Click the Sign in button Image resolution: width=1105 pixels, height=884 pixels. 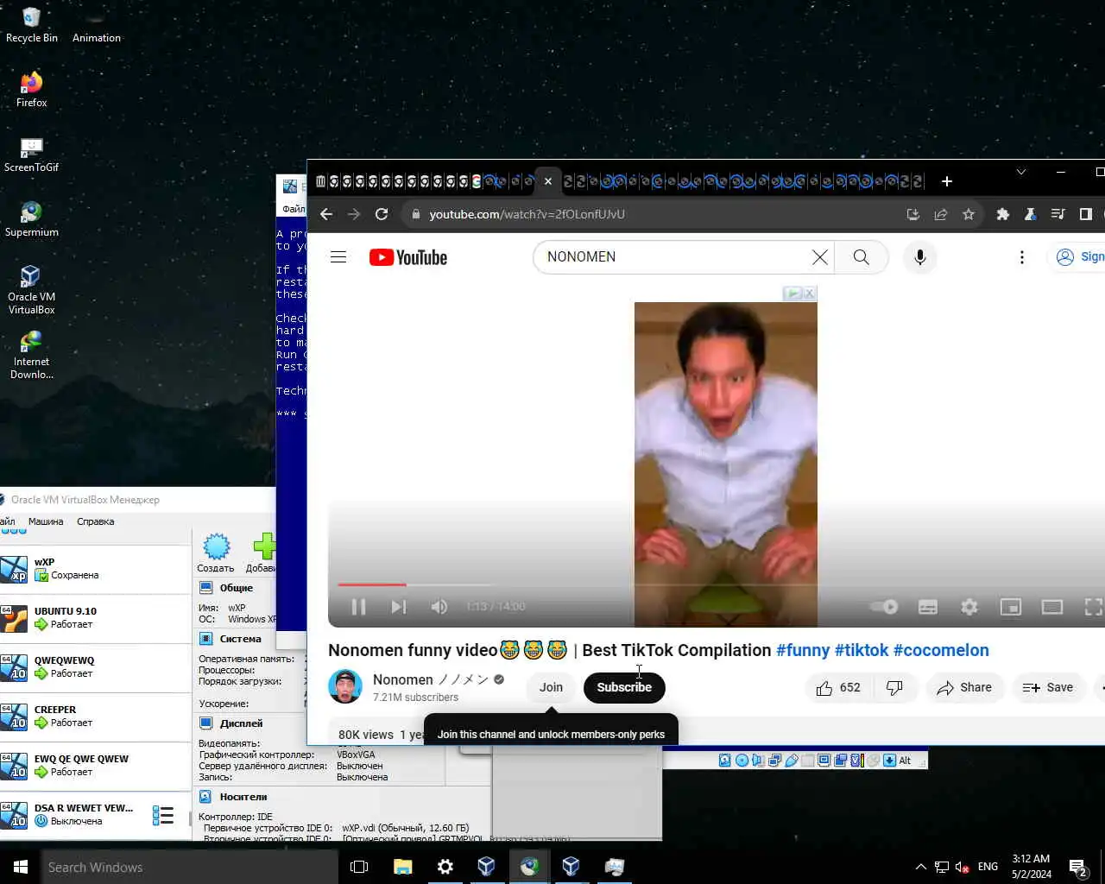1079,257
